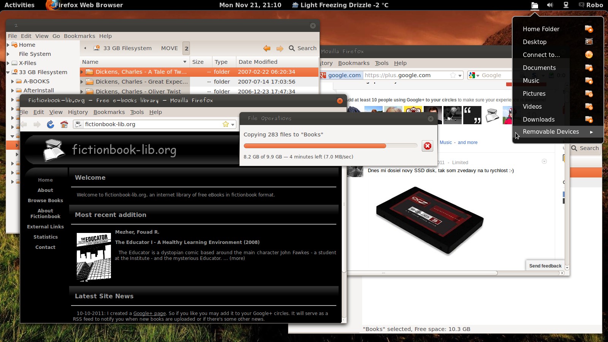
Task: Click the Downloads folder icon in Places menu
Action: pyautogui.click(x=589, y=119)
